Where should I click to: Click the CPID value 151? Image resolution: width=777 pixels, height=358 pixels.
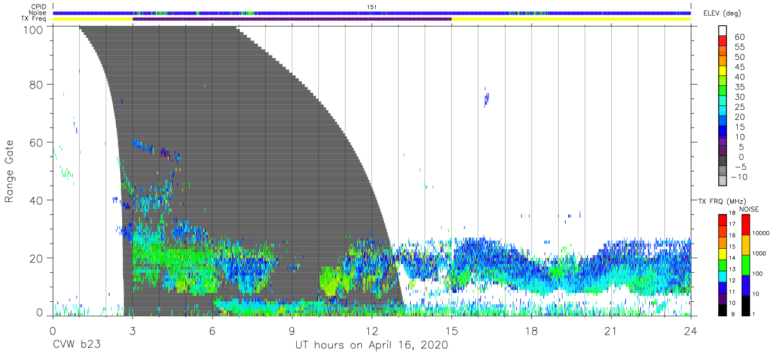point(372,7)
